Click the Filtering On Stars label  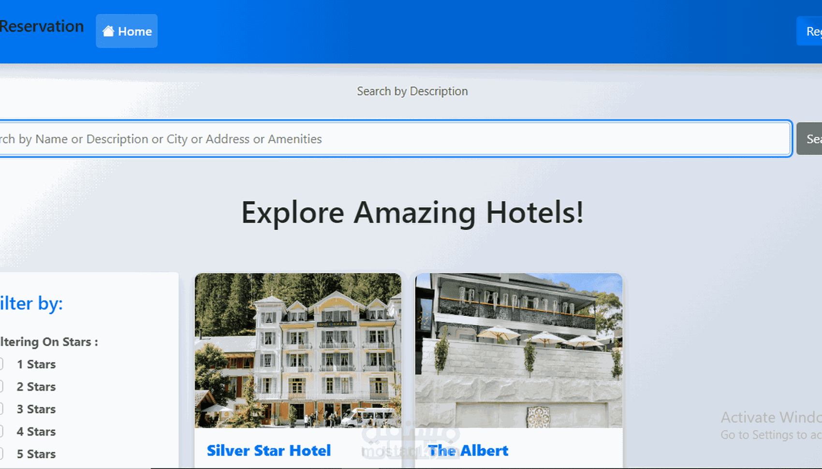[49, 342]
